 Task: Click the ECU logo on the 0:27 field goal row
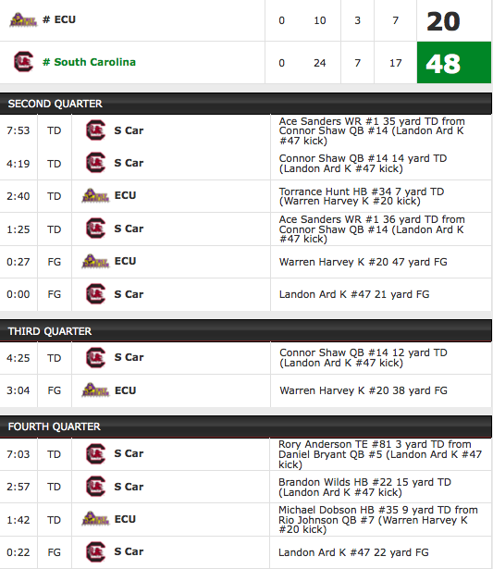pos(95,261)
